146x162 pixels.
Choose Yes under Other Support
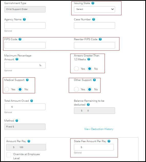76,89
